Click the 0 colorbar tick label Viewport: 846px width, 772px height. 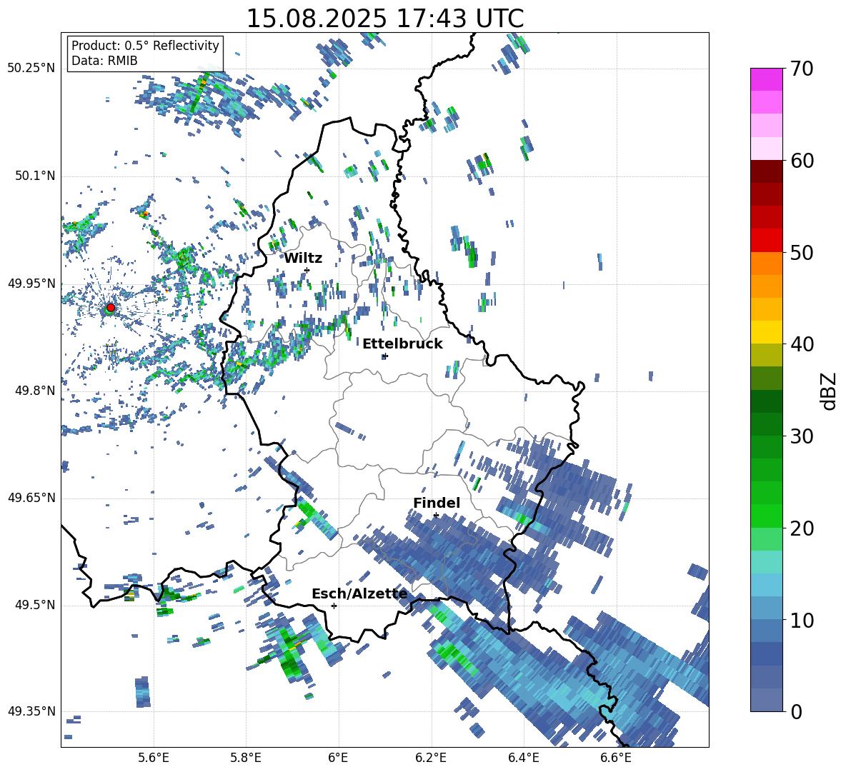pyautogui.click(x=796, y=712)
